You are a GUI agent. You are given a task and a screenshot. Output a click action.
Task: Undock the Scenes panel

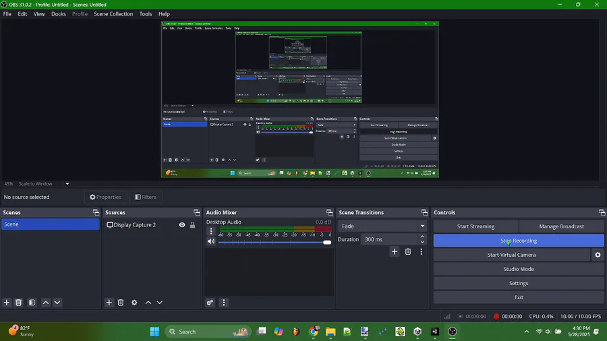coord(96,212)
